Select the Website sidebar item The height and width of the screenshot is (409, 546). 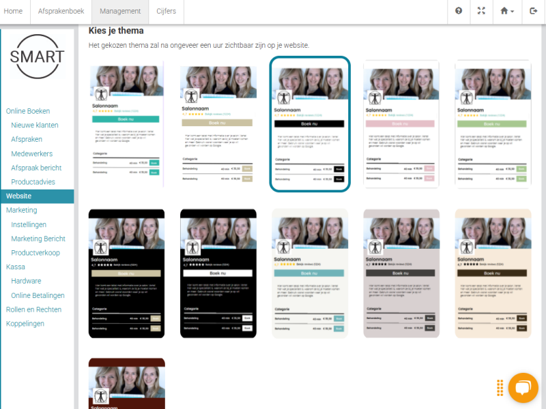(38, 196)
